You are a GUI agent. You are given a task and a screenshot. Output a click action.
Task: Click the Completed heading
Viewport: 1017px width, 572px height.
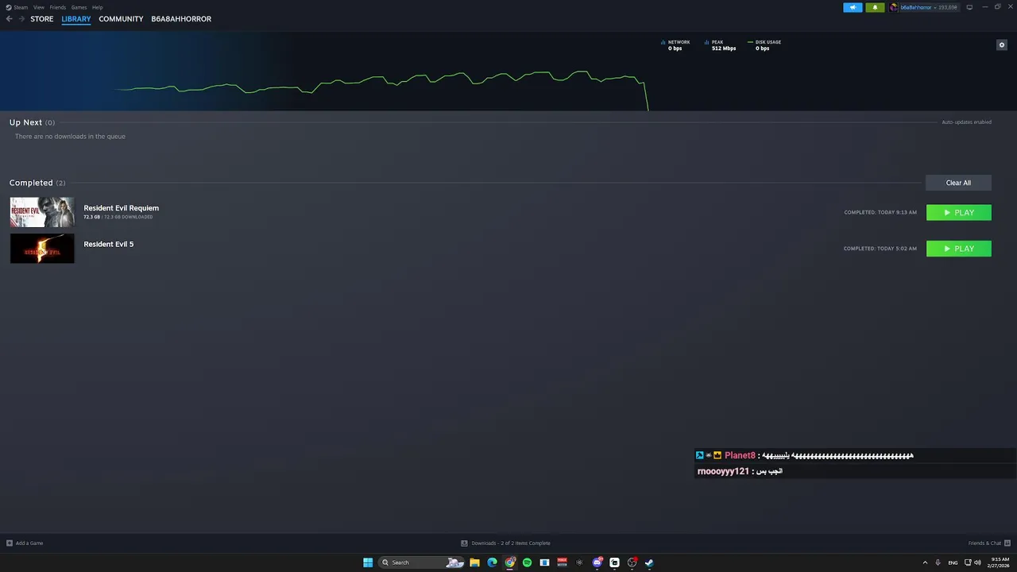pyautogui.click(x=31, y=183)
